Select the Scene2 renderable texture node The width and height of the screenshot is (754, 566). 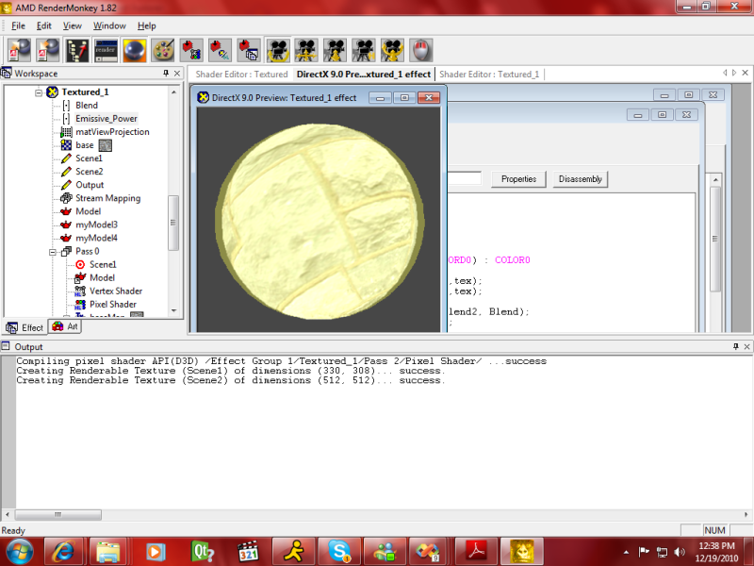pyautogui.click(x=89, y=172)
